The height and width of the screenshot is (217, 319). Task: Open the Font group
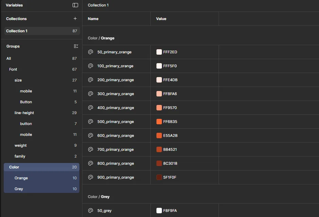click(x=13, y=69)
